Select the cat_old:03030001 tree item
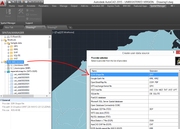This screenshot has width=180, height=129. pyautogui.click(x=22, y=87)
